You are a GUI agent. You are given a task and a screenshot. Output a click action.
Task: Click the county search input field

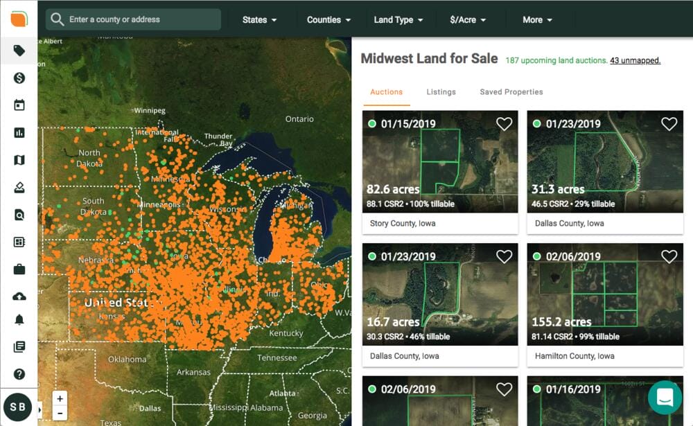(133, 20)
